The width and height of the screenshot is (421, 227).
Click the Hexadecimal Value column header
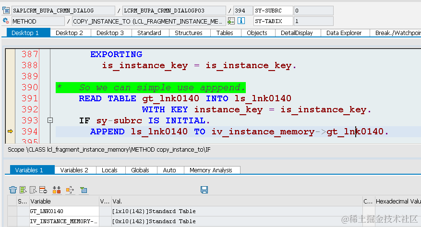pyautogui.click(x=398, y=201)
